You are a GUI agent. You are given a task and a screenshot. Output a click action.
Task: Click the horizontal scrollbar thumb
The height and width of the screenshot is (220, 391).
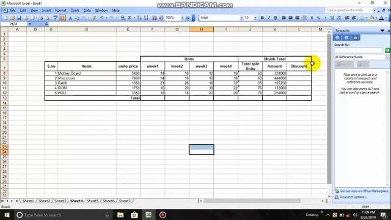(x=252, y=201)
